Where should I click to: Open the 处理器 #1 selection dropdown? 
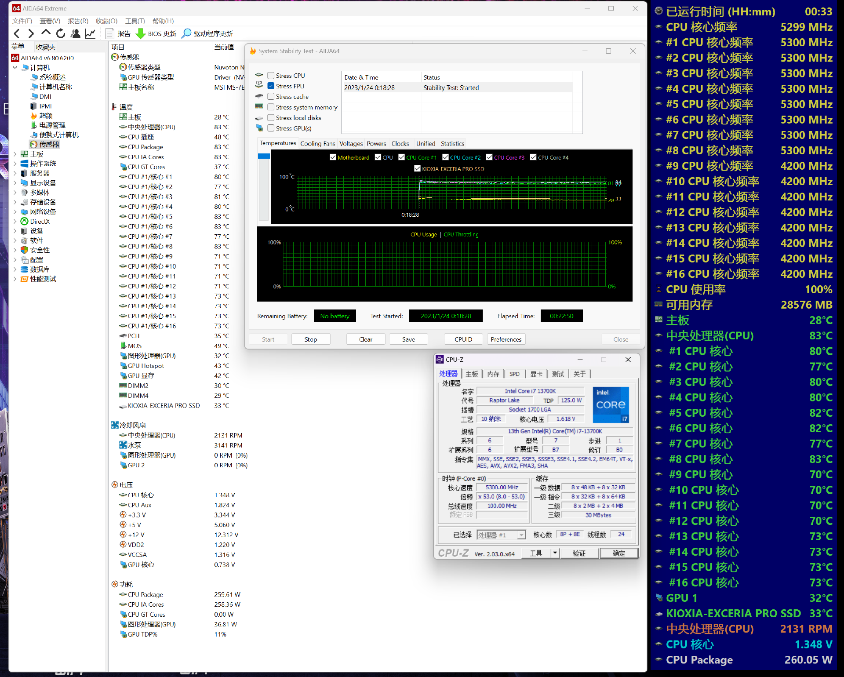tap(521, 535)
